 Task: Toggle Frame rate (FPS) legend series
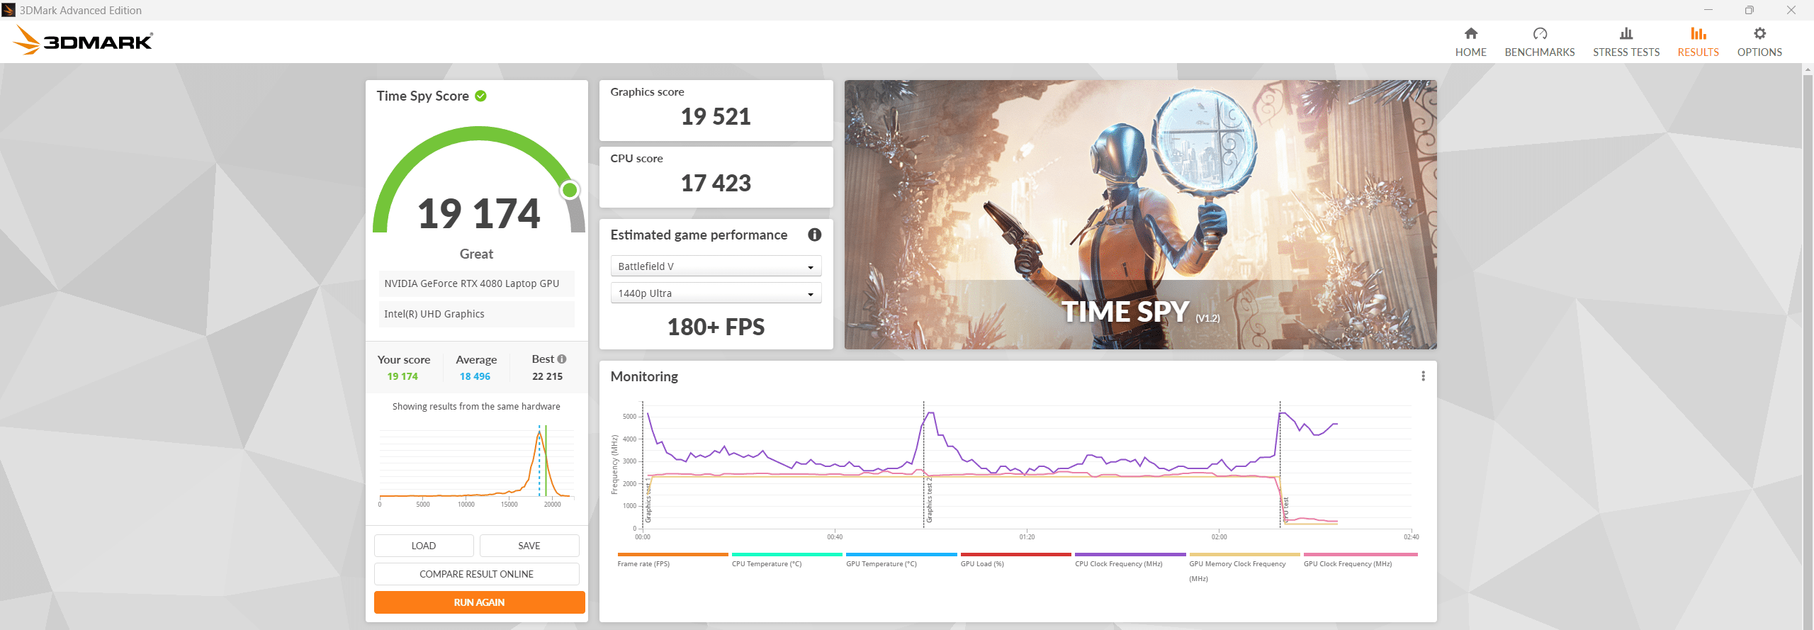[643, 564]
